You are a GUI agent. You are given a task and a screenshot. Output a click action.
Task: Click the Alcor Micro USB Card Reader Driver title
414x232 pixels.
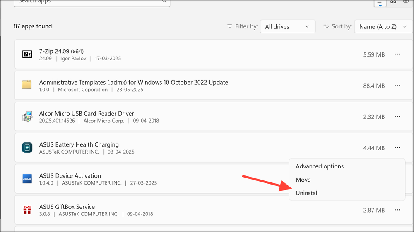(x=86, y=114)
